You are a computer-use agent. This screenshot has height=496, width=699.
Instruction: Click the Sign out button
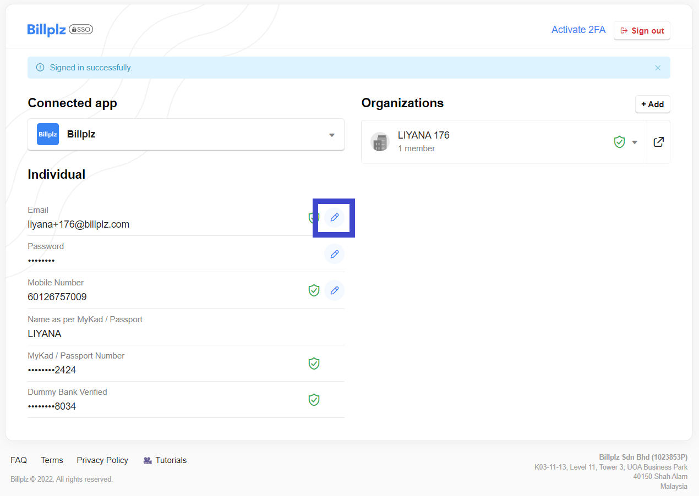click(x=642, y=31)
